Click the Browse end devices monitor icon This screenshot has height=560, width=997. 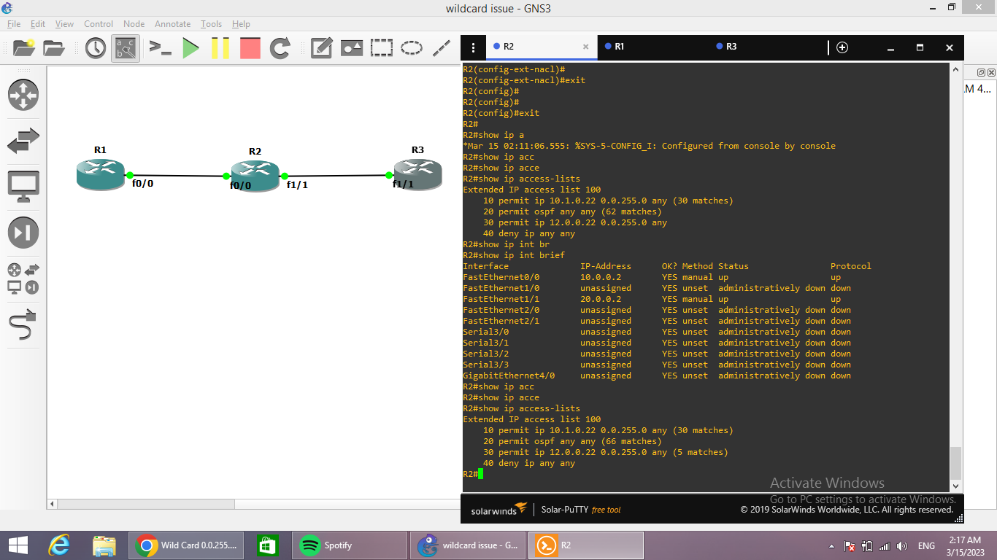pyautogui.click(x=23, y=184)
